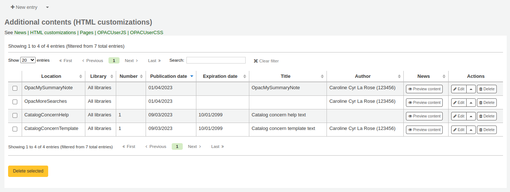
Task: Expand edit options caret for CatalogConcernHelp
Action: pyautogui.click(x=471, y=116)
